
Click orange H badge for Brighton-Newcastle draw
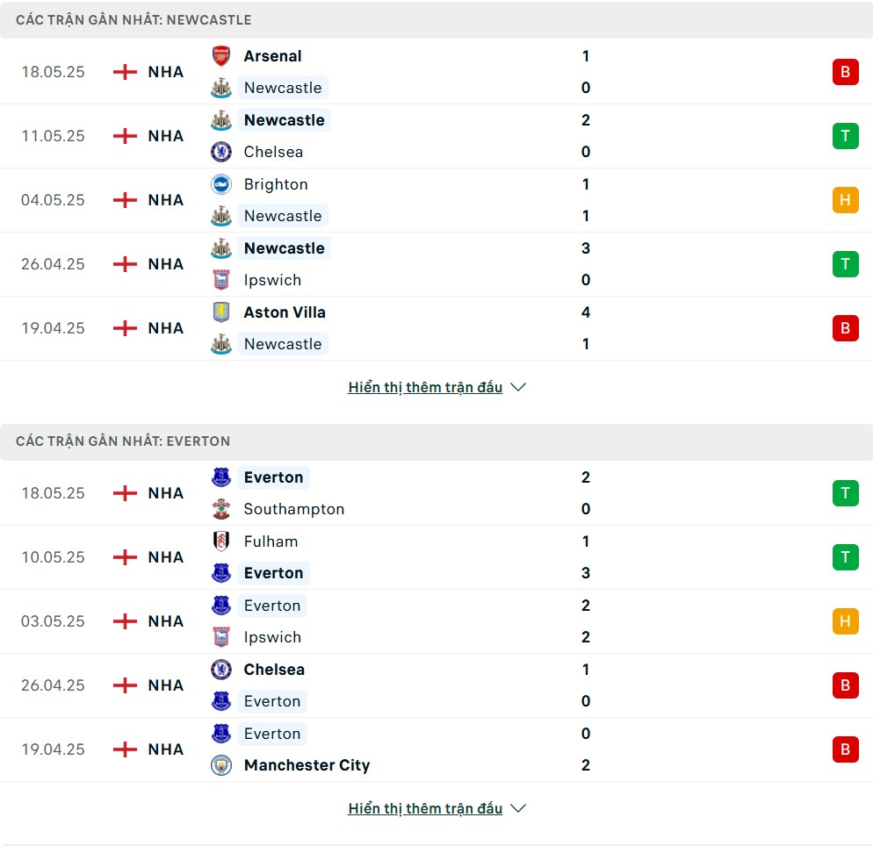pyautogui.click(x=845, y=200)
